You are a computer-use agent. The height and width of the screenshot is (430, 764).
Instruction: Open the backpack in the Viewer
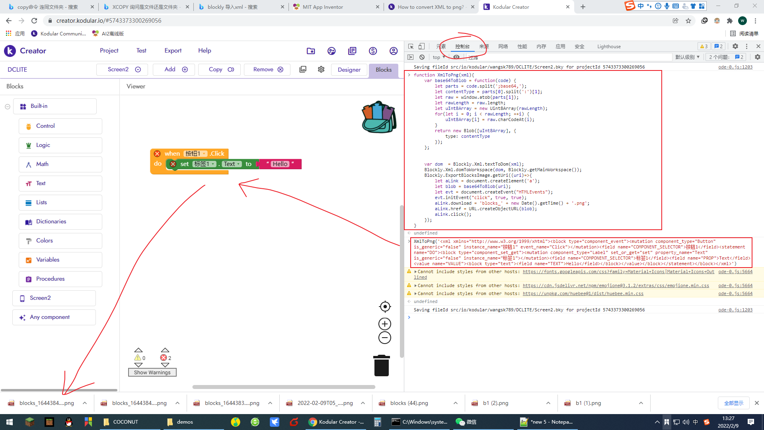coord(379,117)
